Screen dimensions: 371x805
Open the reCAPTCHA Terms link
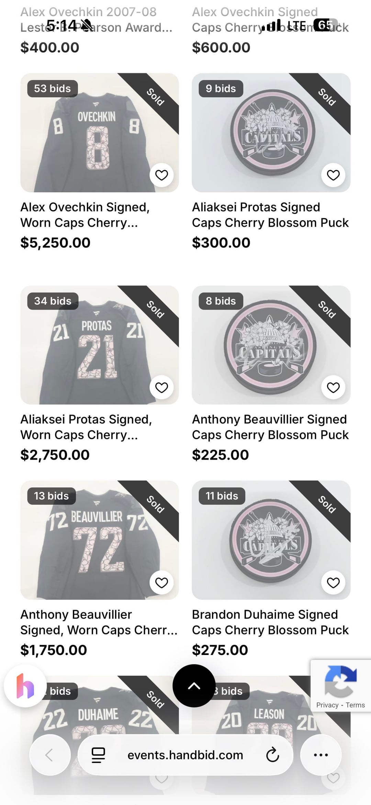coord(355,705)
